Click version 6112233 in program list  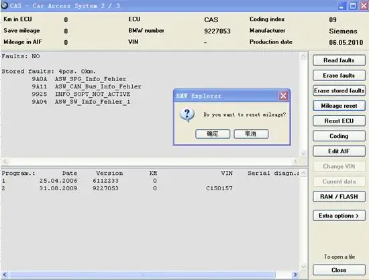pyautogui.click(x=105, y=181)
